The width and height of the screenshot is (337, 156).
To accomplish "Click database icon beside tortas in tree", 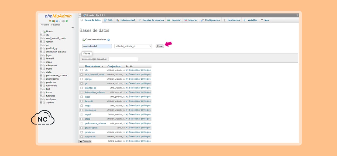I will click(x=44, y=93).
